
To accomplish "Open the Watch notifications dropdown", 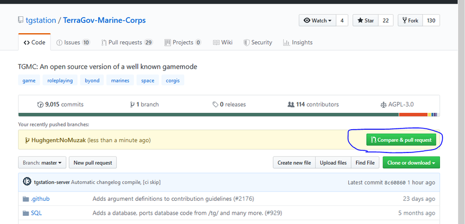I will [317, 20].
